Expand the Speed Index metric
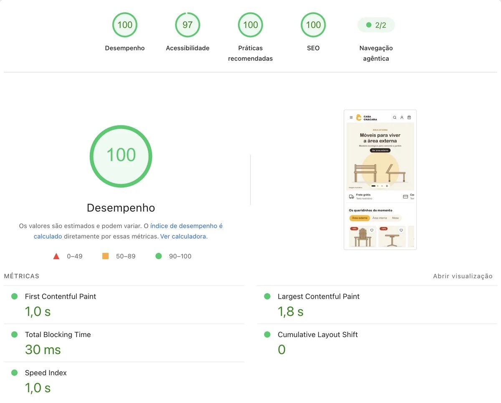 click(124, 381)
